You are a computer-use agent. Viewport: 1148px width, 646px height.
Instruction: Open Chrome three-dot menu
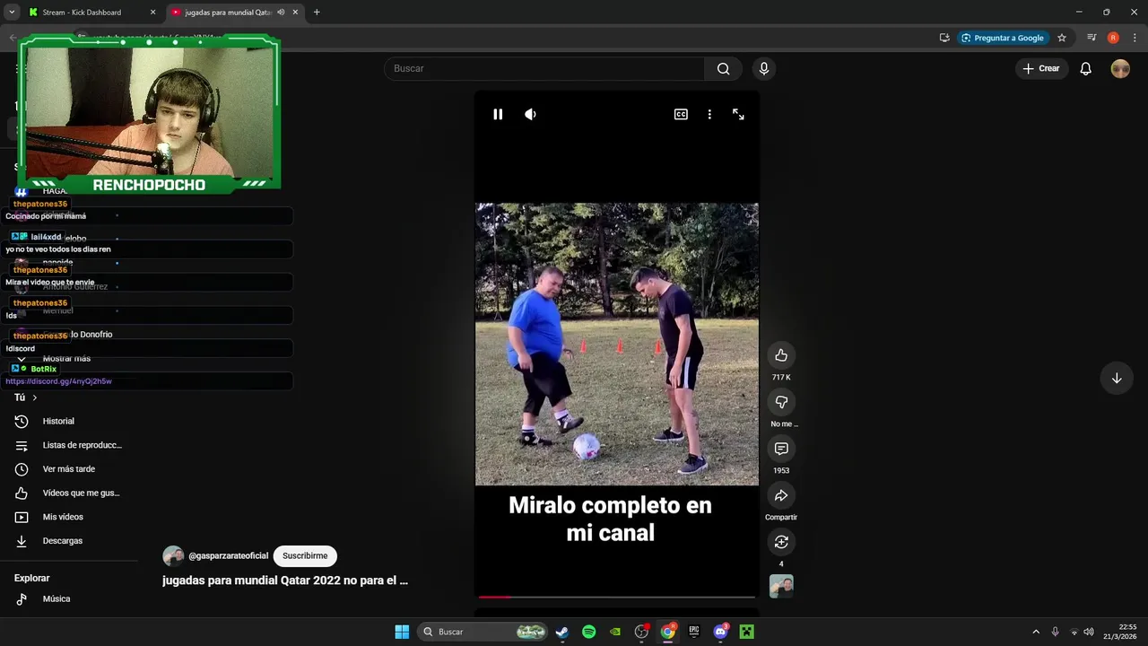[1135, 38]
